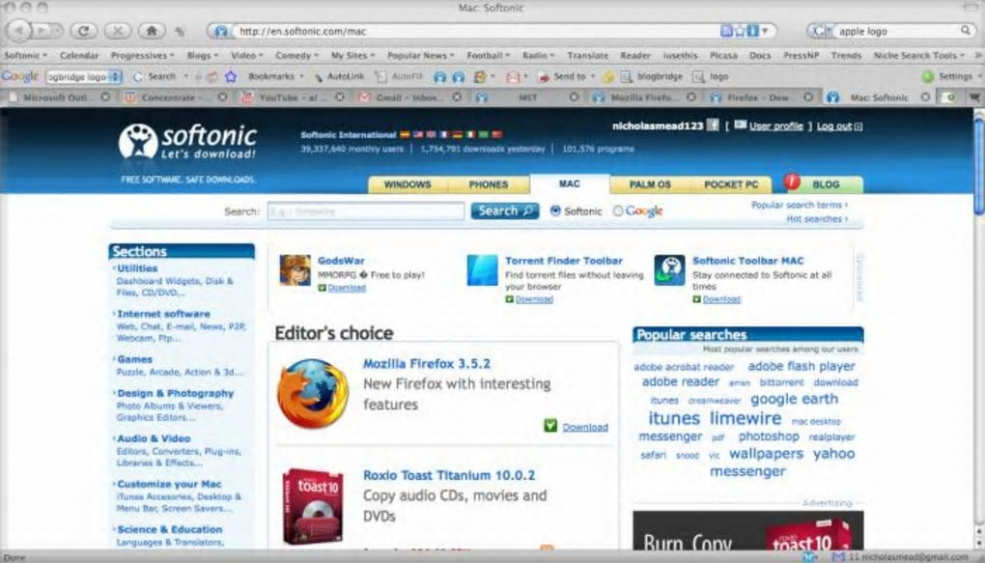The width and height of the screenshot is (985, 563).
Task: Click the Roxio Toast 10 box image
Action: 313,506
